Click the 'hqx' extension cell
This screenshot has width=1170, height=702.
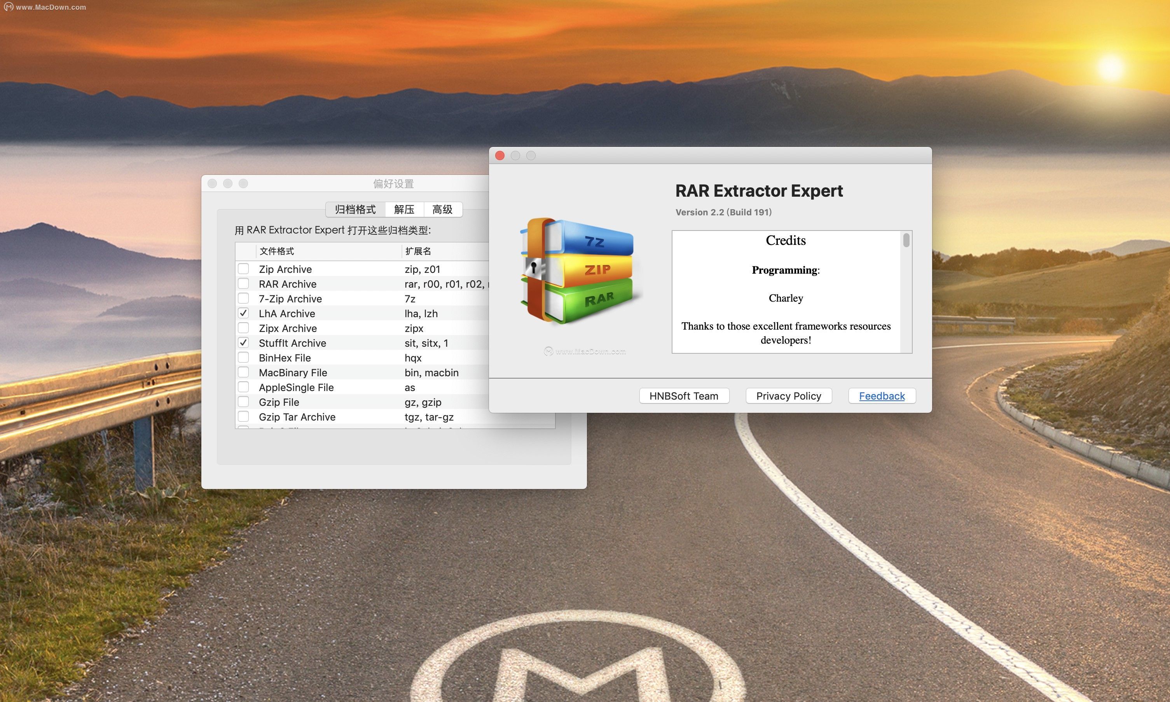coord(413,358)
